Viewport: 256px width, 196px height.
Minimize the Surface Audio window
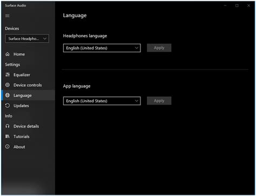click(225, 5)
